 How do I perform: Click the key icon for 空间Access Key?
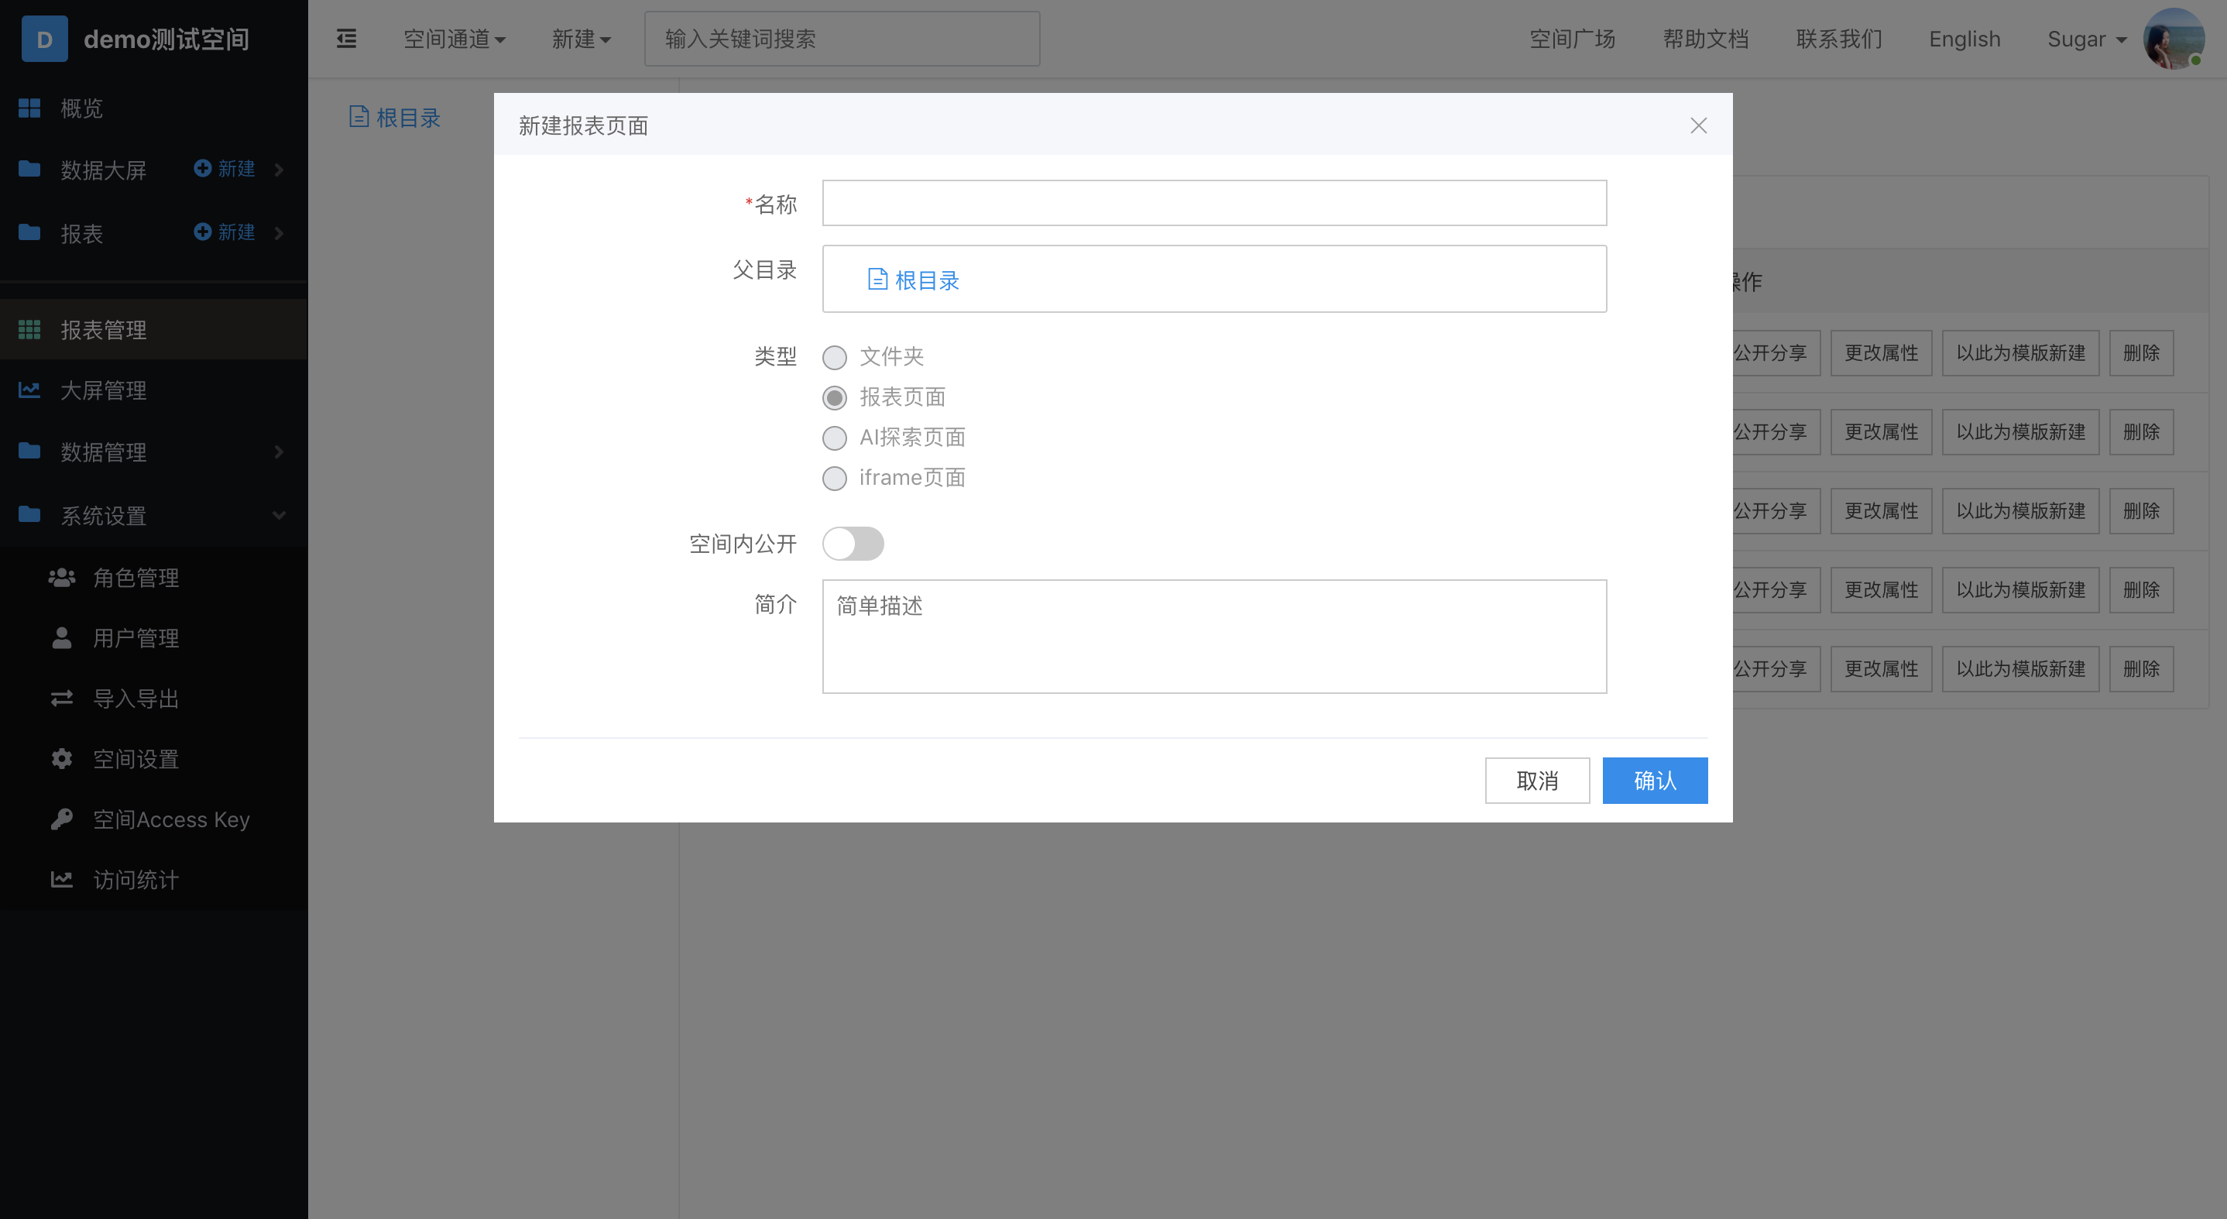point(61,819)
